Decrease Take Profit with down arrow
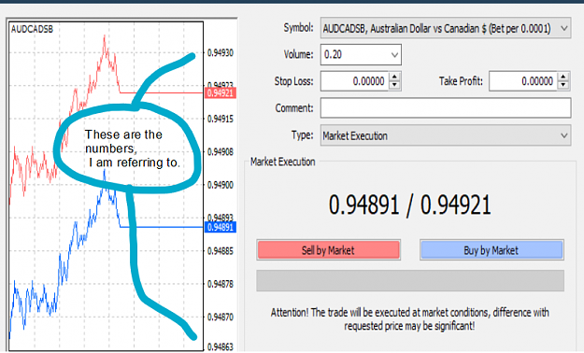584x353 pixels. (563, 85)
